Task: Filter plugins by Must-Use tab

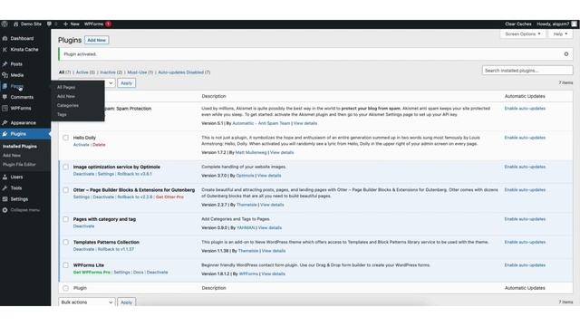Action: [x=140, y=72]
